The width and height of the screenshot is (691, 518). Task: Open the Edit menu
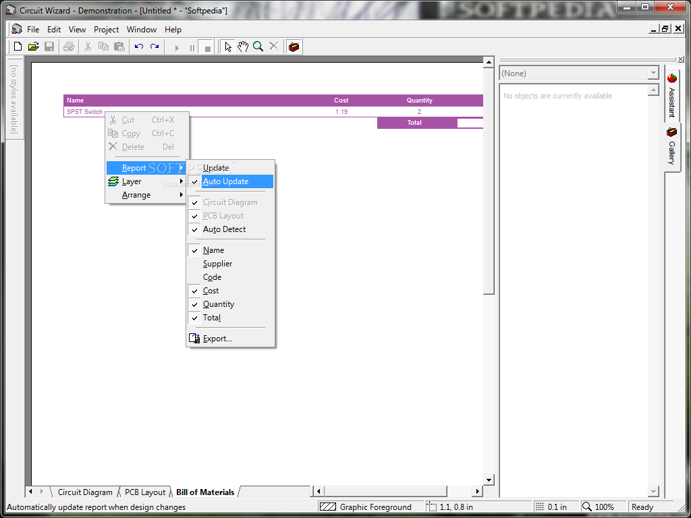pos(54,30)
